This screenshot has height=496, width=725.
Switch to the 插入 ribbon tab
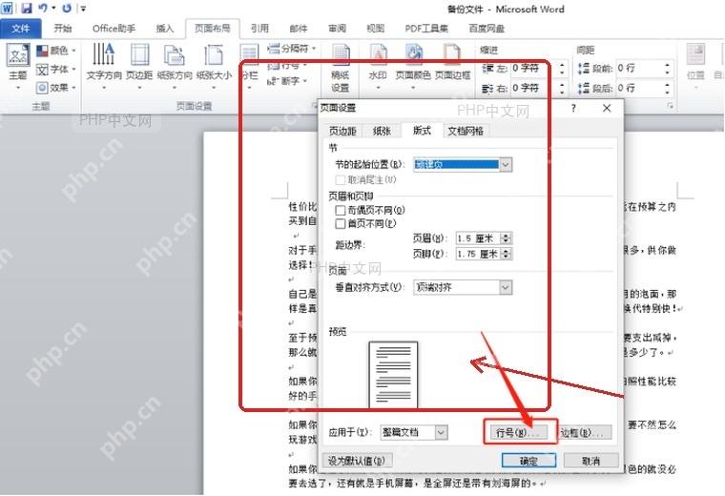click(x=165, y=29)
